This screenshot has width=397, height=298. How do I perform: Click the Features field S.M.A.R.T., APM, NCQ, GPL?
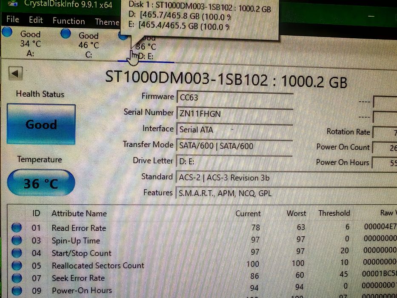(286, 193)
